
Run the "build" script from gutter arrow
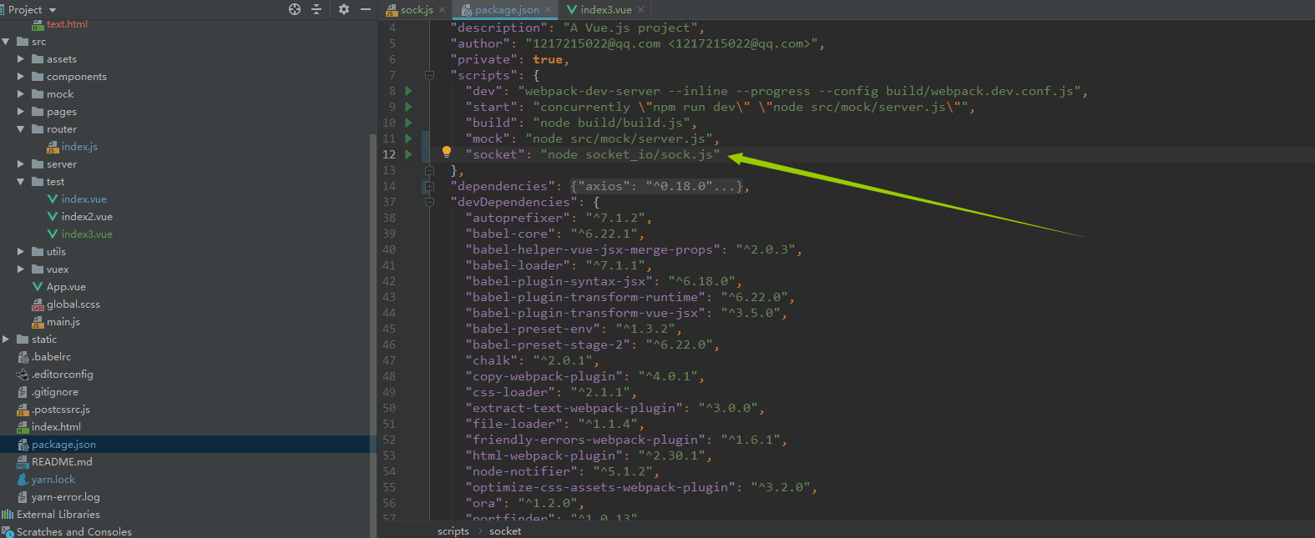point(408,123)
